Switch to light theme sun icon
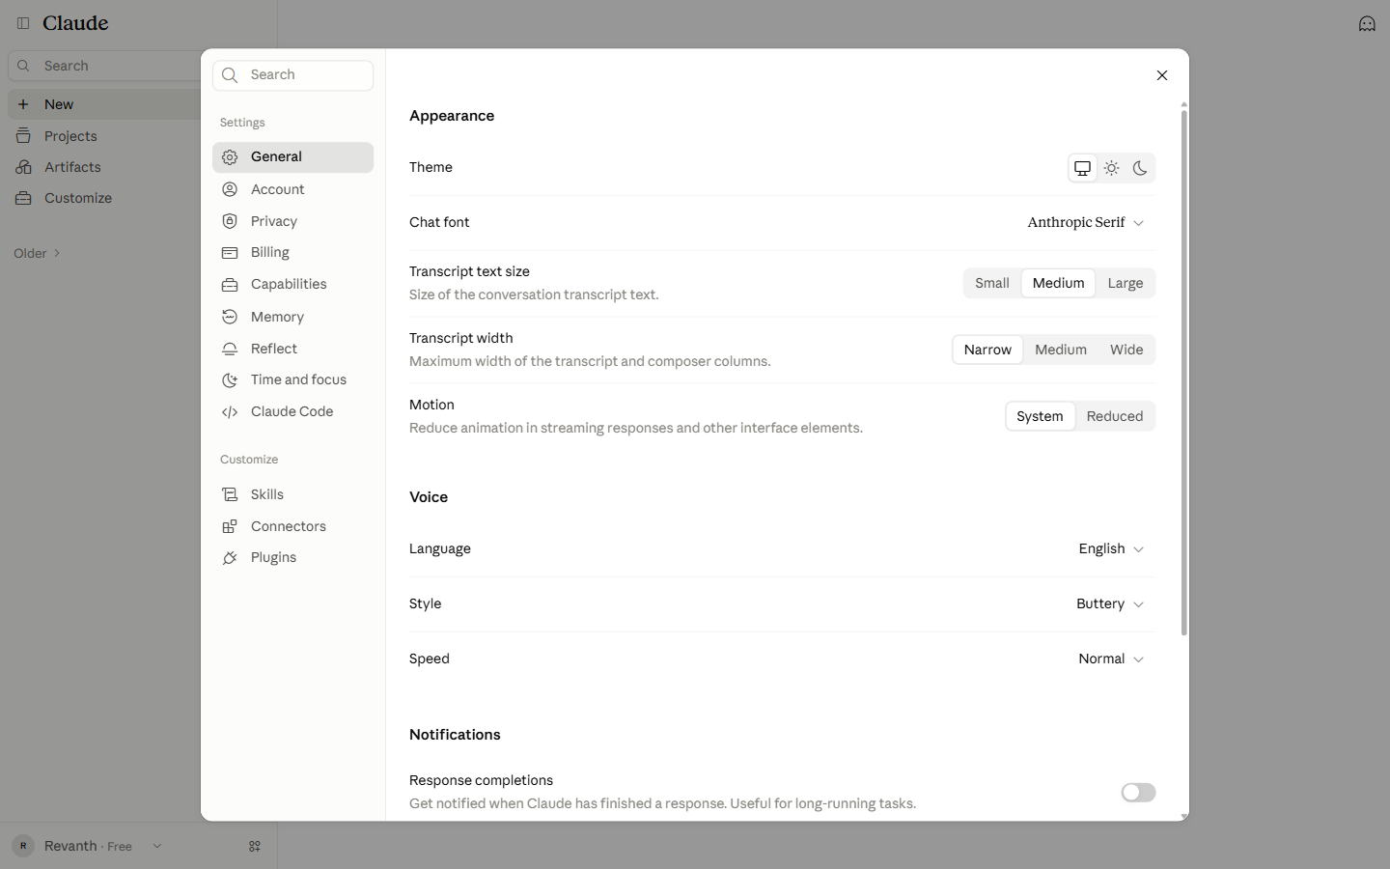The width and height of the screenshot is (1390, 869). [1112, 168]
